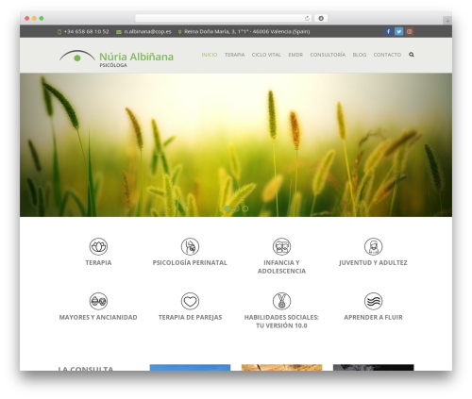
Task: Click the PSICÓLOGA subtitle under logo
Action: (x=113, y=65)
